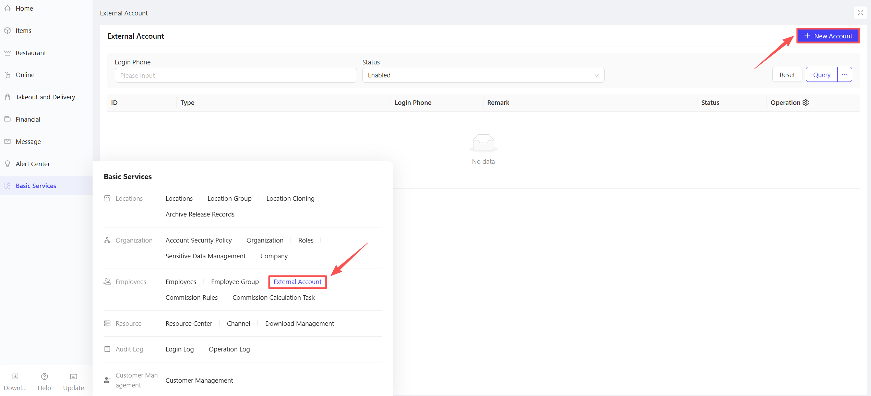Screen dimensions: 871x396
Task: Open the table column settings gear
Action: point(806,102)
